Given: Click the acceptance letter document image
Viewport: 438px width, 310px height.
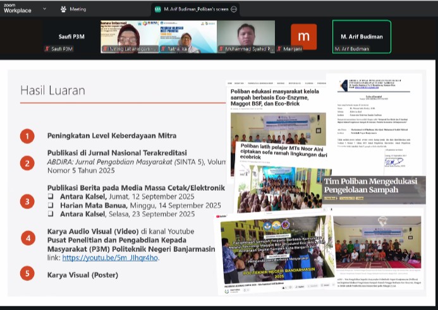Looking at the screenshot, I should tap(374, 124).
